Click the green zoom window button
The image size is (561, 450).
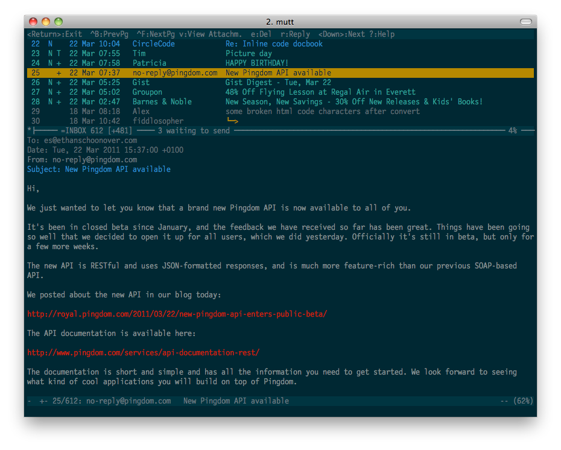(x=59, y=22)
